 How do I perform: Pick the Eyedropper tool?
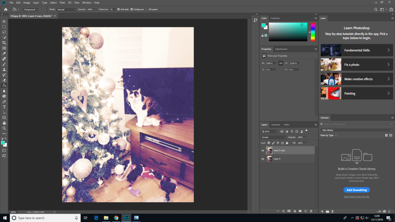tap(4, 53)
